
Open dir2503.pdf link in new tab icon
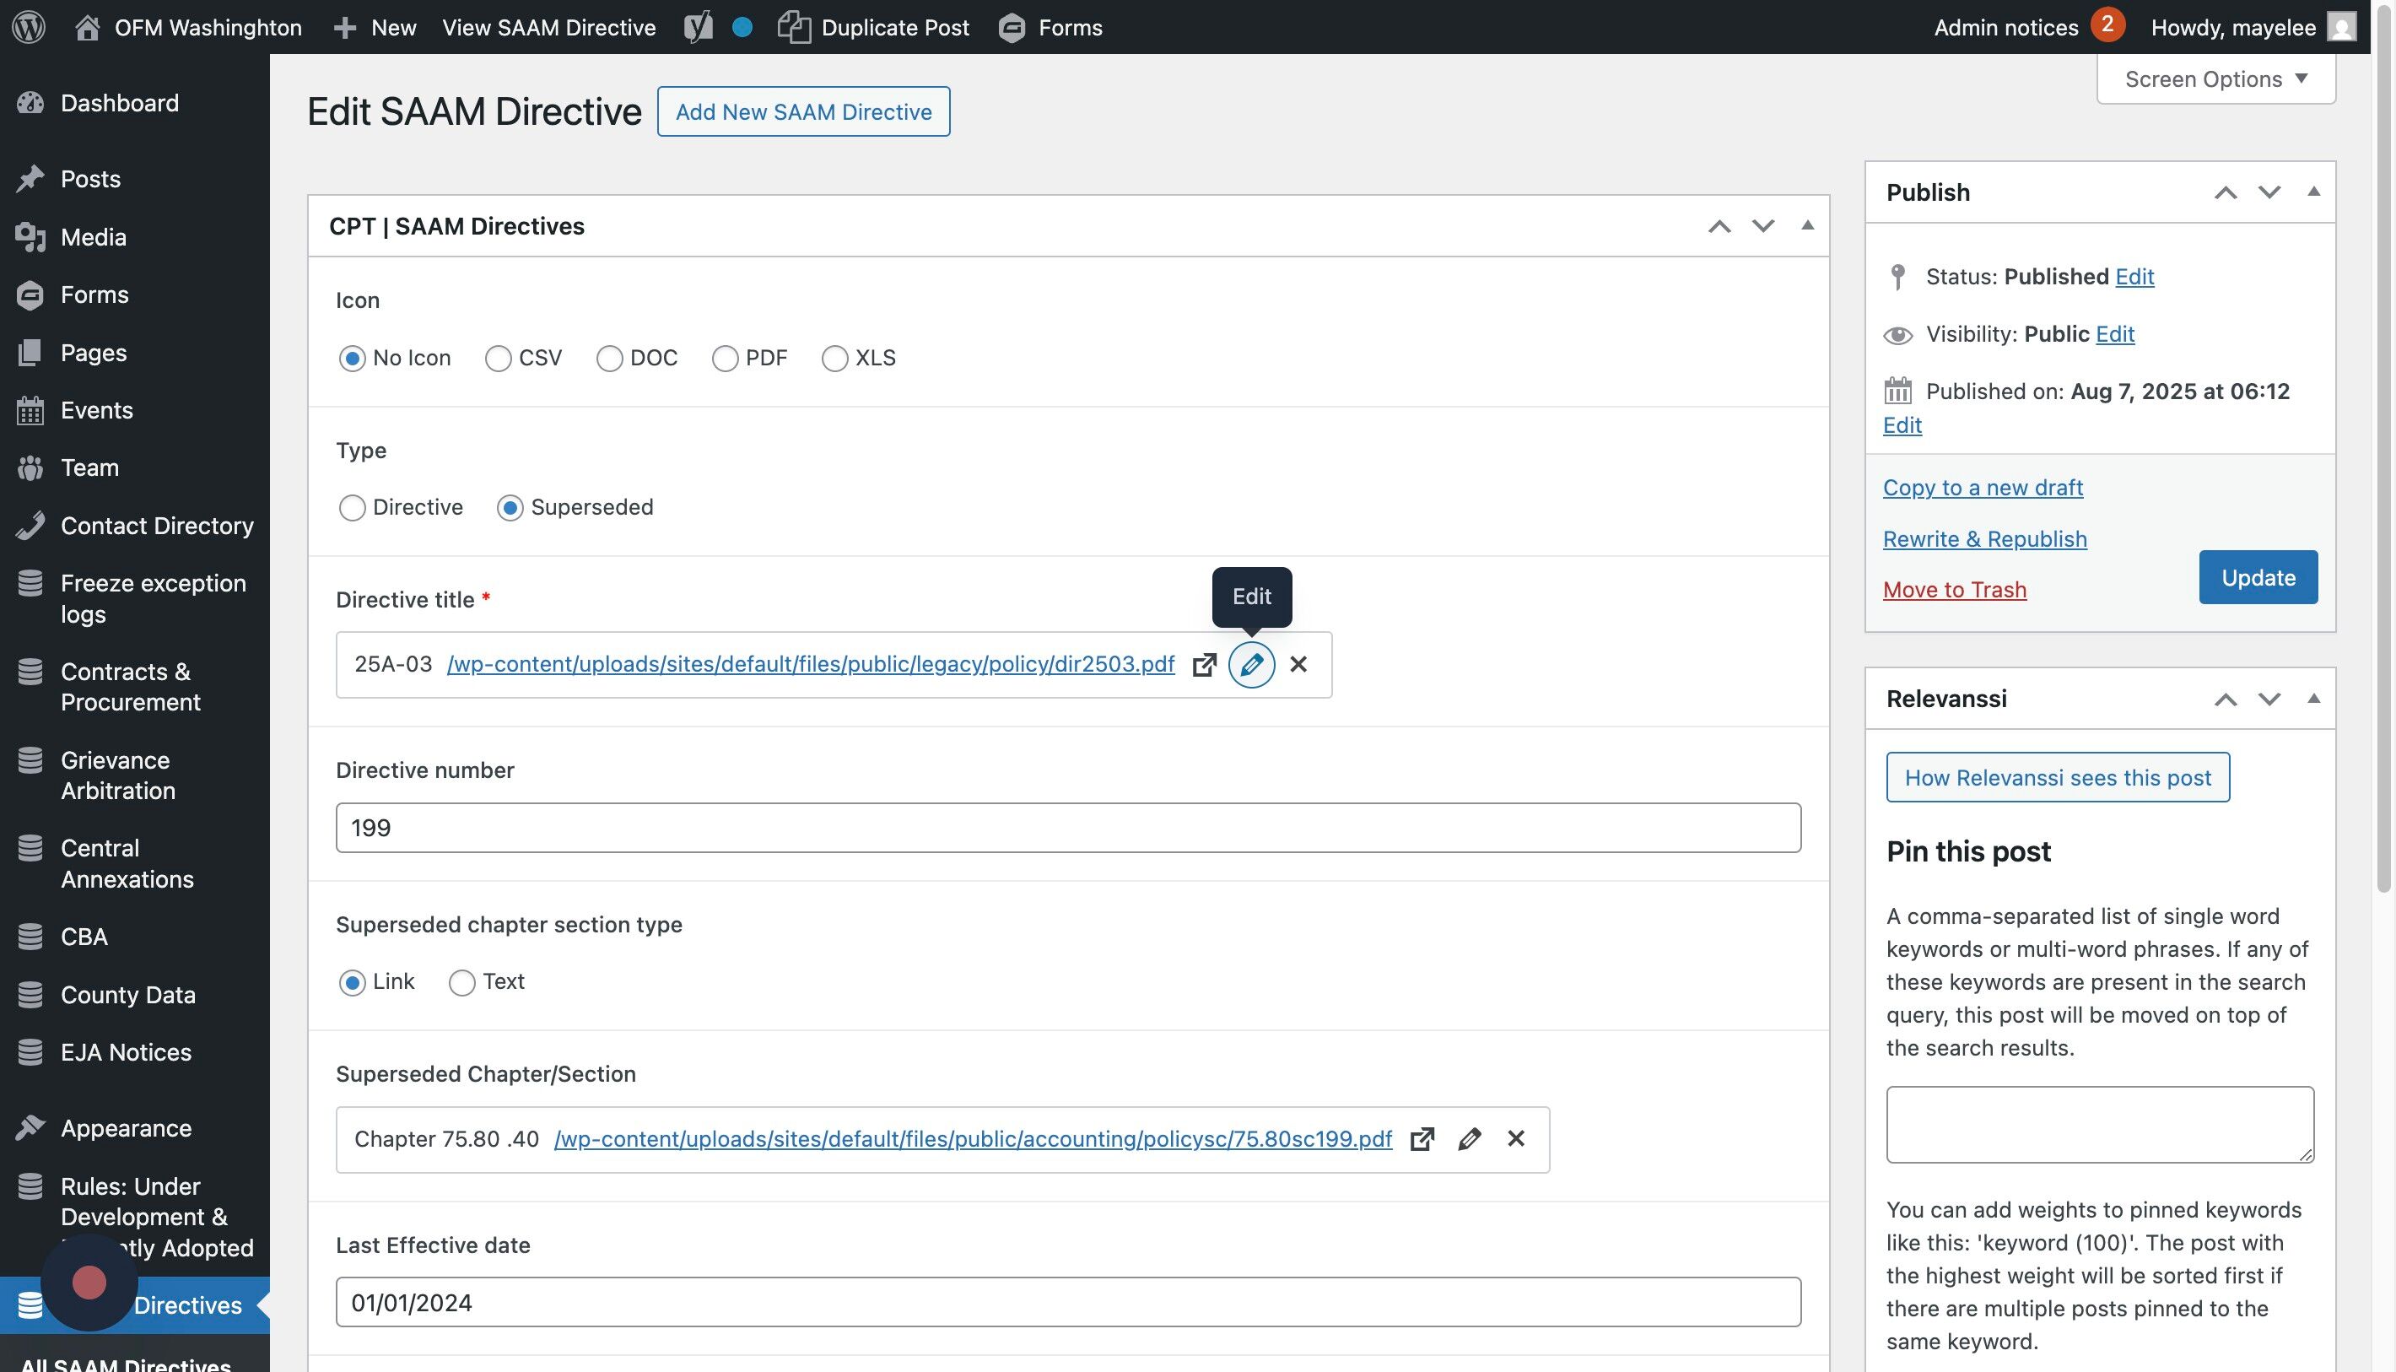pyautogui.click(x=1203, y=664)
